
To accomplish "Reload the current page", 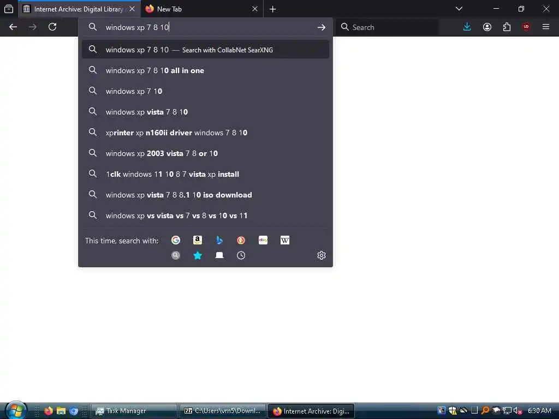I will click(52, 27).
